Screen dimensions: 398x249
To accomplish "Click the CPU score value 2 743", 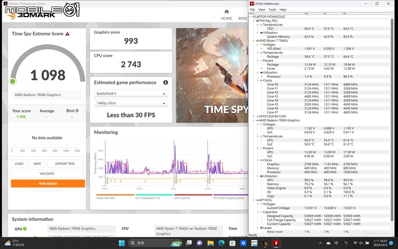I will coord(131,64).
